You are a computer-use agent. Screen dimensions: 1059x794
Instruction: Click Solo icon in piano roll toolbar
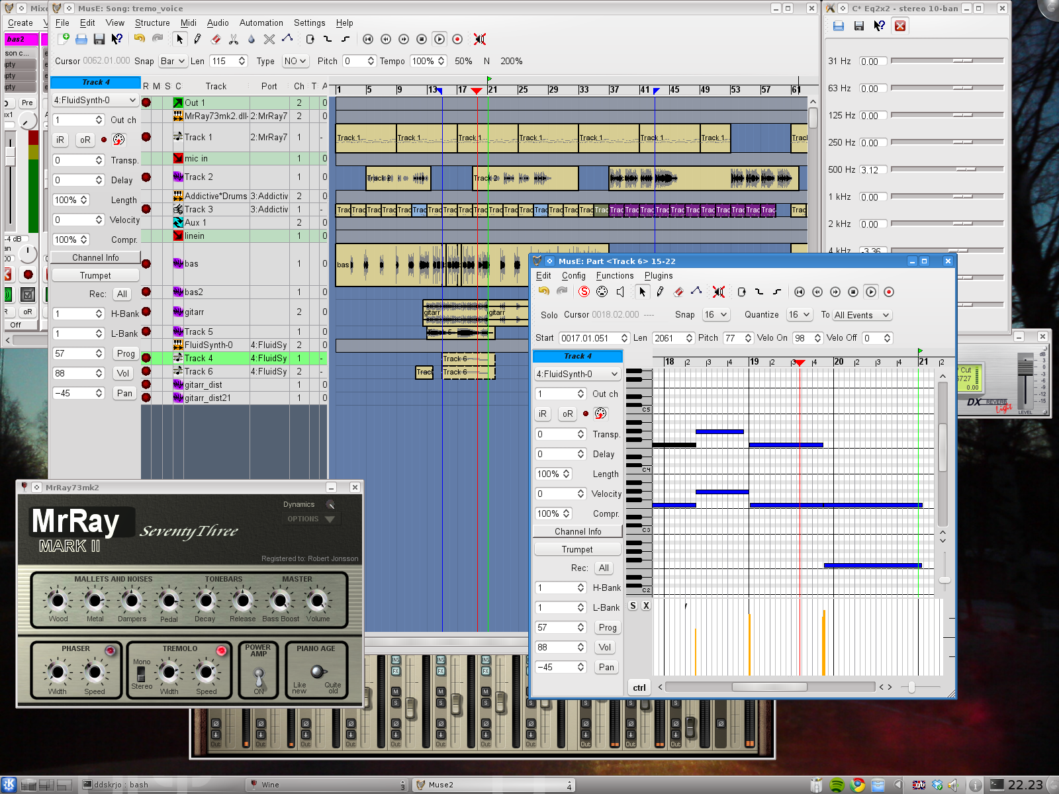pos(584,292)
